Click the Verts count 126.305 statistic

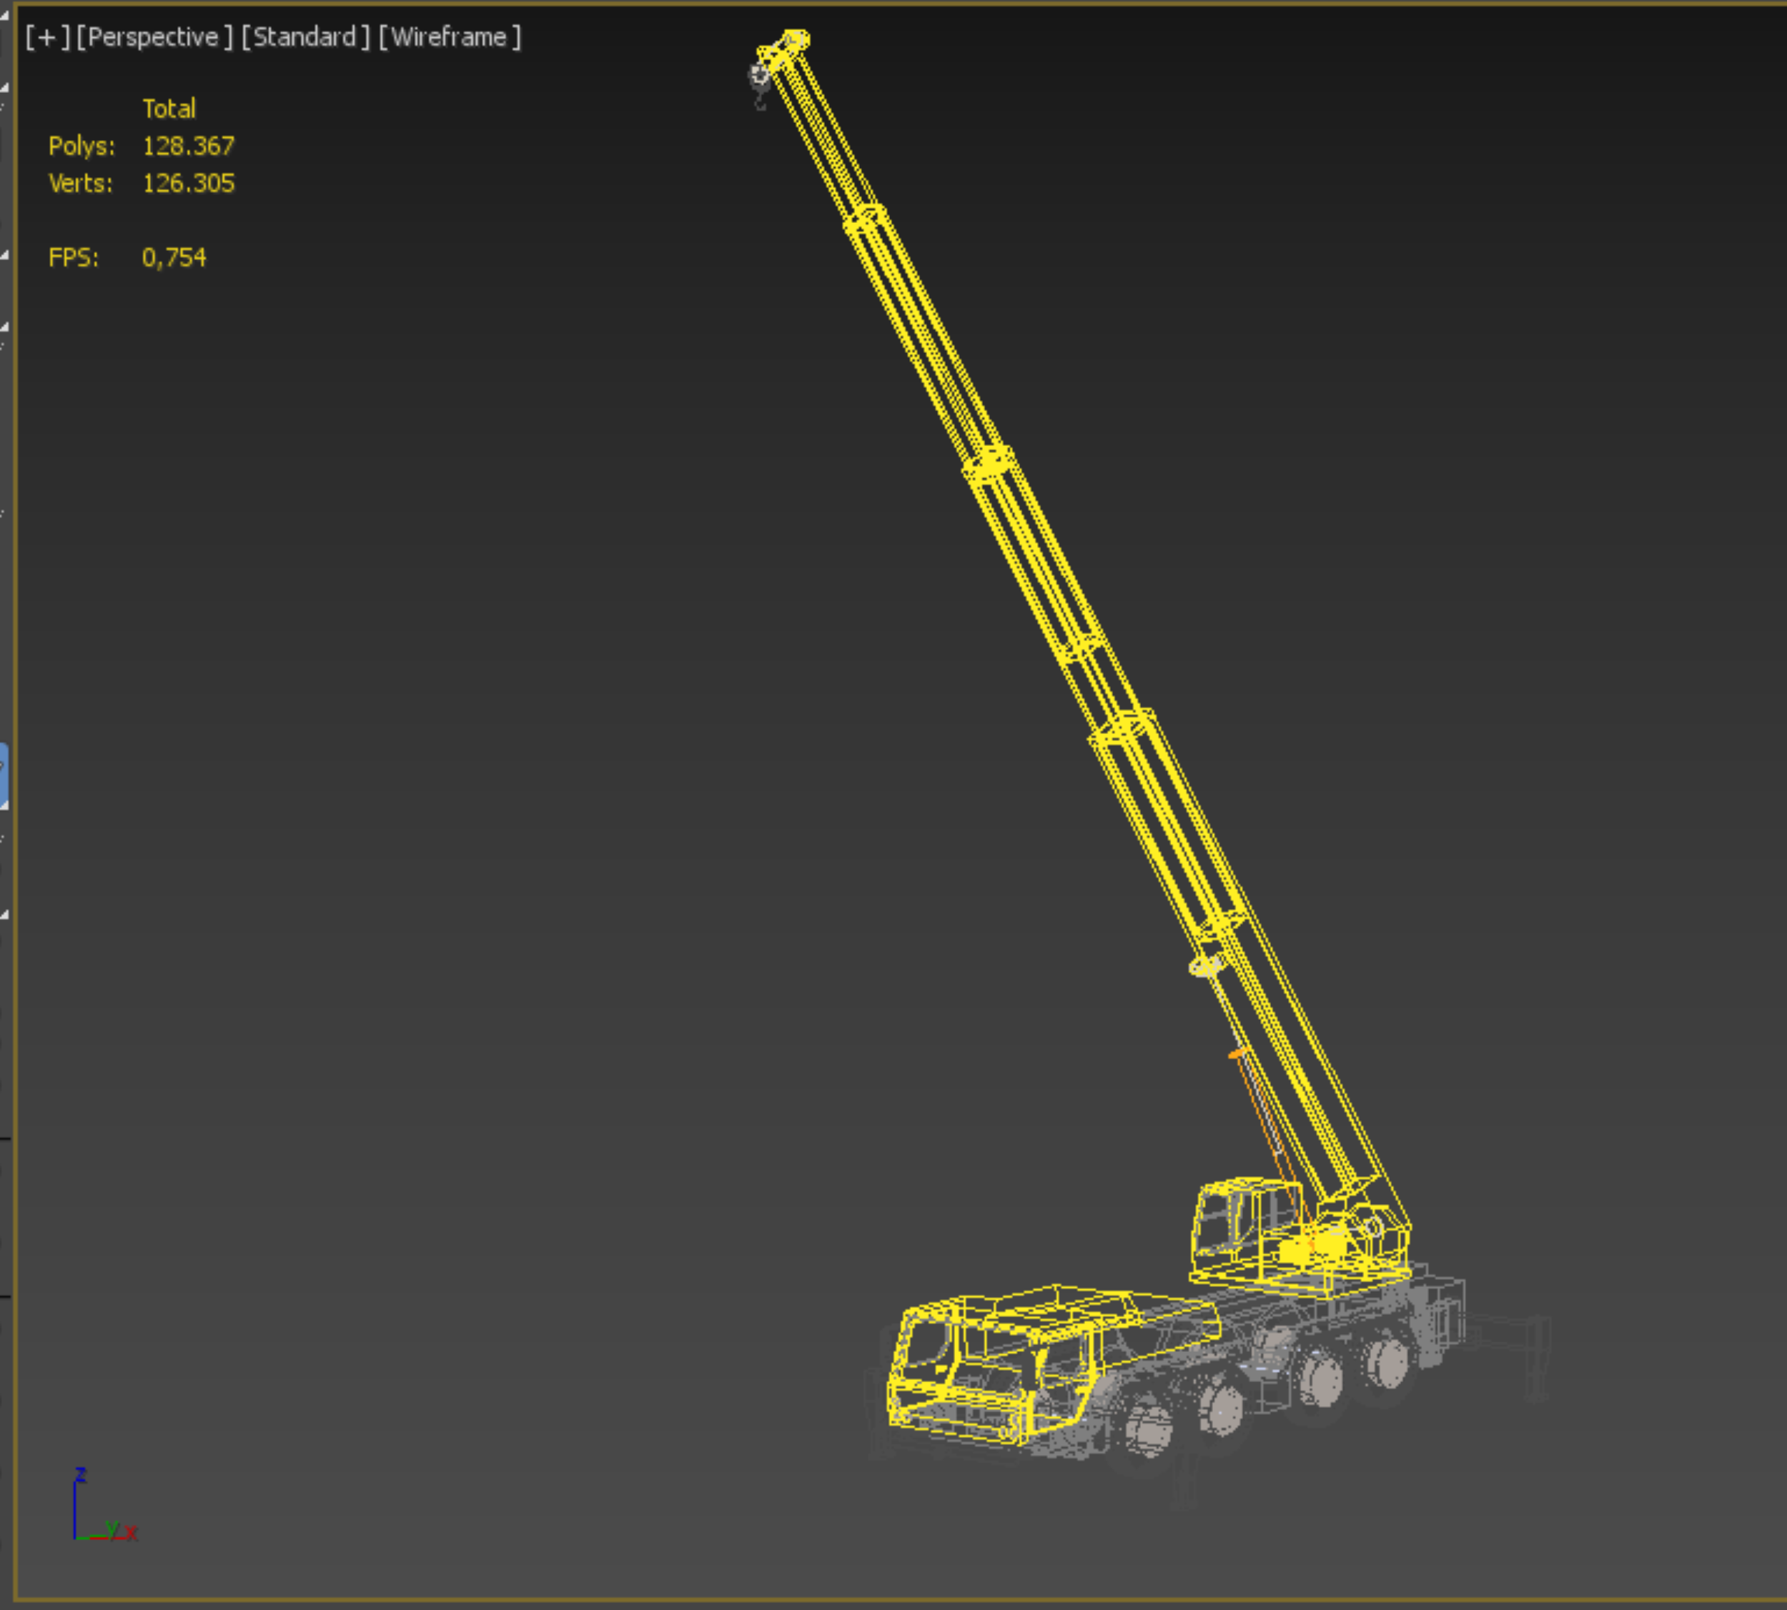[x=189, y=183]
